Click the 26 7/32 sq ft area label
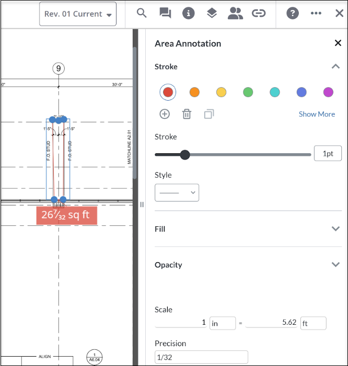The height and width of the screenshot is (366, 348). [67, 215]
